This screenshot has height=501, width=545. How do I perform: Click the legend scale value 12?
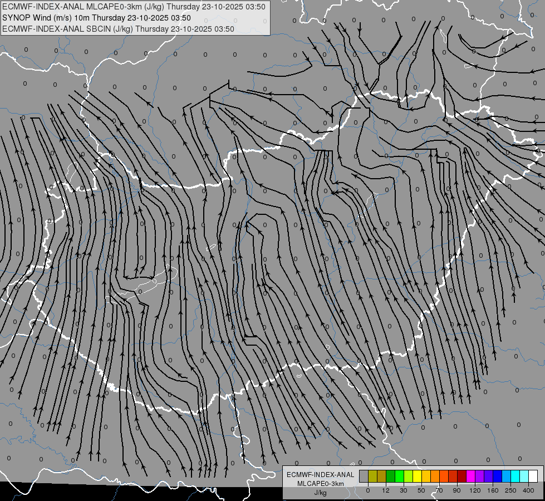386,490
